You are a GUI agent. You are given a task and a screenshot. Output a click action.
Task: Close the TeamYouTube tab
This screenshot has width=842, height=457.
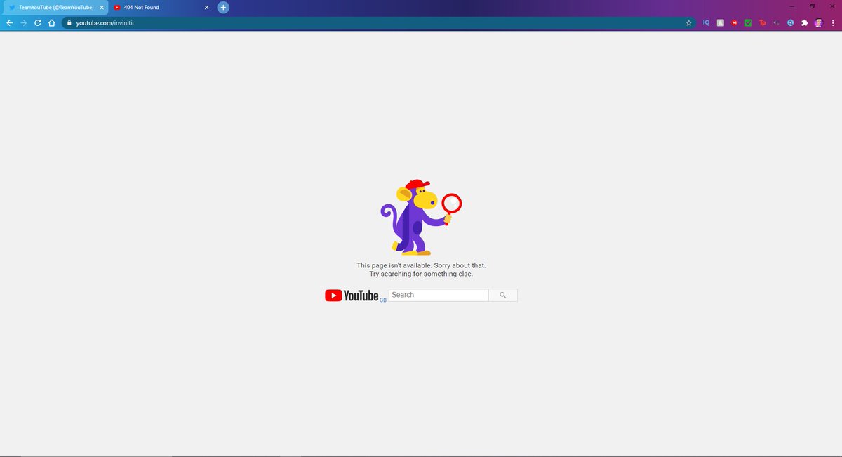101,8
